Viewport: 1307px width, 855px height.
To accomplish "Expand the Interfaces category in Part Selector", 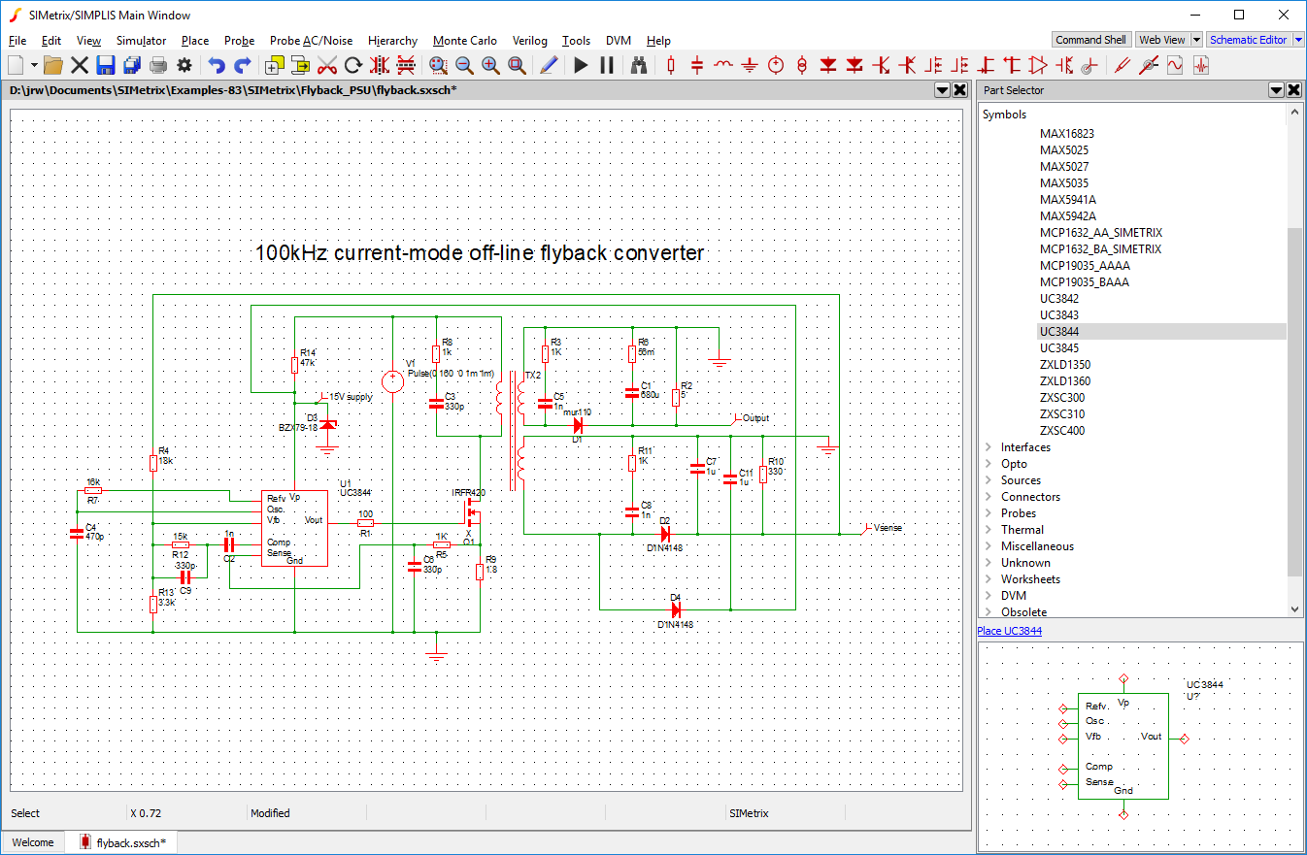I will point(989,447).
